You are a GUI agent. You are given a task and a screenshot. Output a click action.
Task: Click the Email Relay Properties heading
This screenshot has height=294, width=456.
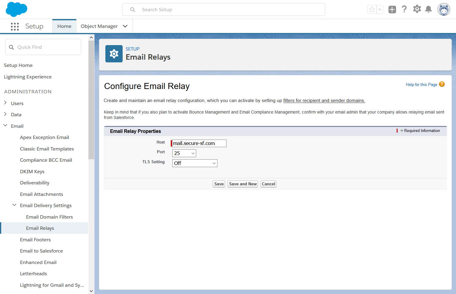(x=135, y=131)
